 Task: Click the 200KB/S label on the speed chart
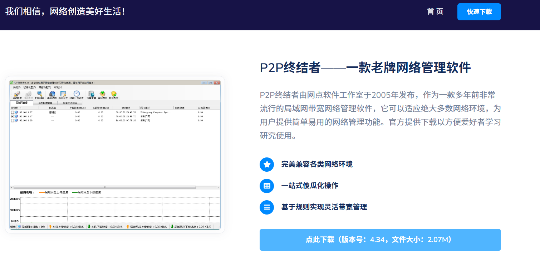click(15, 199)
